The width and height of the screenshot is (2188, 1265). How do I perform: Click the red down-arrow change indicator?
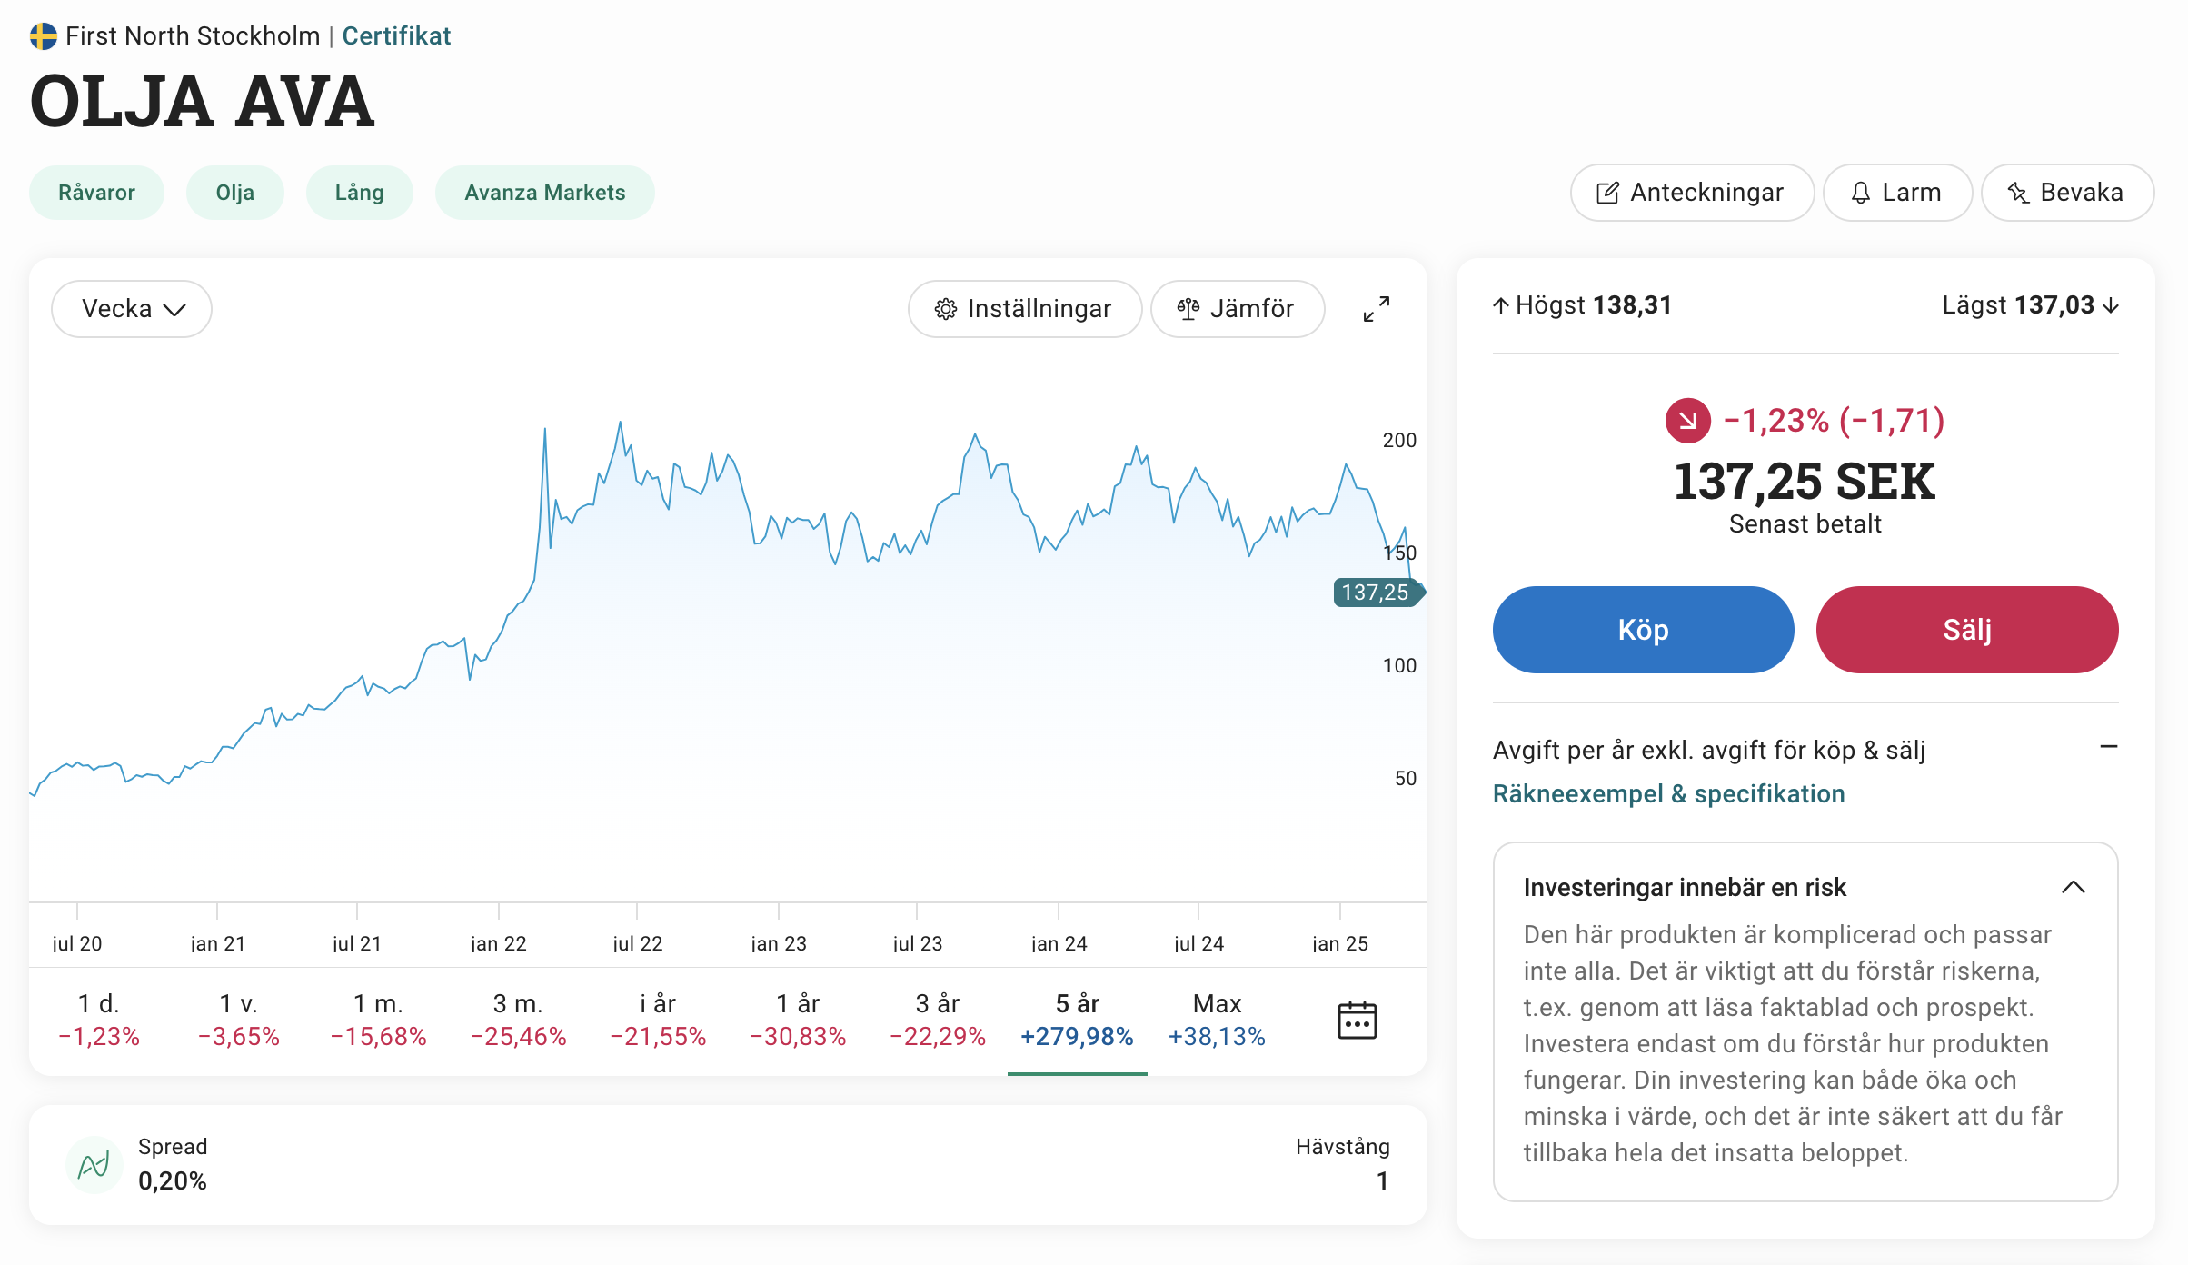(1687, 421)
